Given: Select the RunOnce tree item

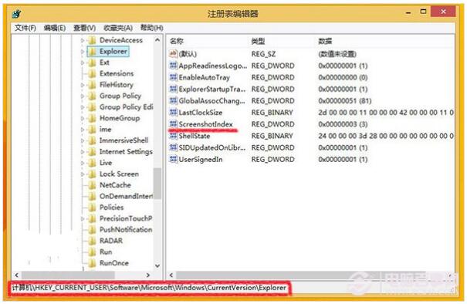Looking at the screenshot, I should (114, 263).
